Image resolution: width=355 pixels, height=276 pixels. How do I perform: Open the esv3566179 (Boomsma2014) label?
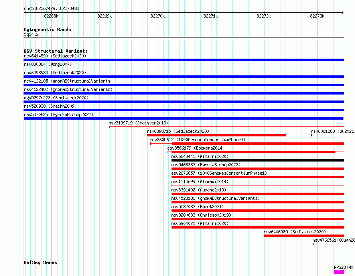point(196,148)
